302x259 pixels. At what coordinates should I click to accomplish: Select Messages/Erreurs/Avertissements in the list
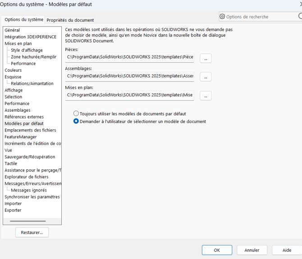click(x=33, y=183)
